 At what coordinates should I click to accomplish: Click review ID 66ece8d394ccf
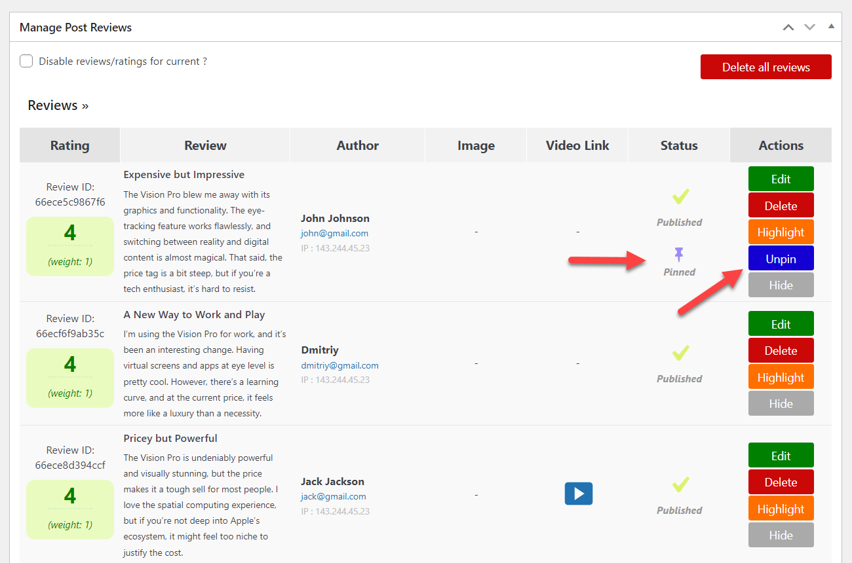coord(70,465)
